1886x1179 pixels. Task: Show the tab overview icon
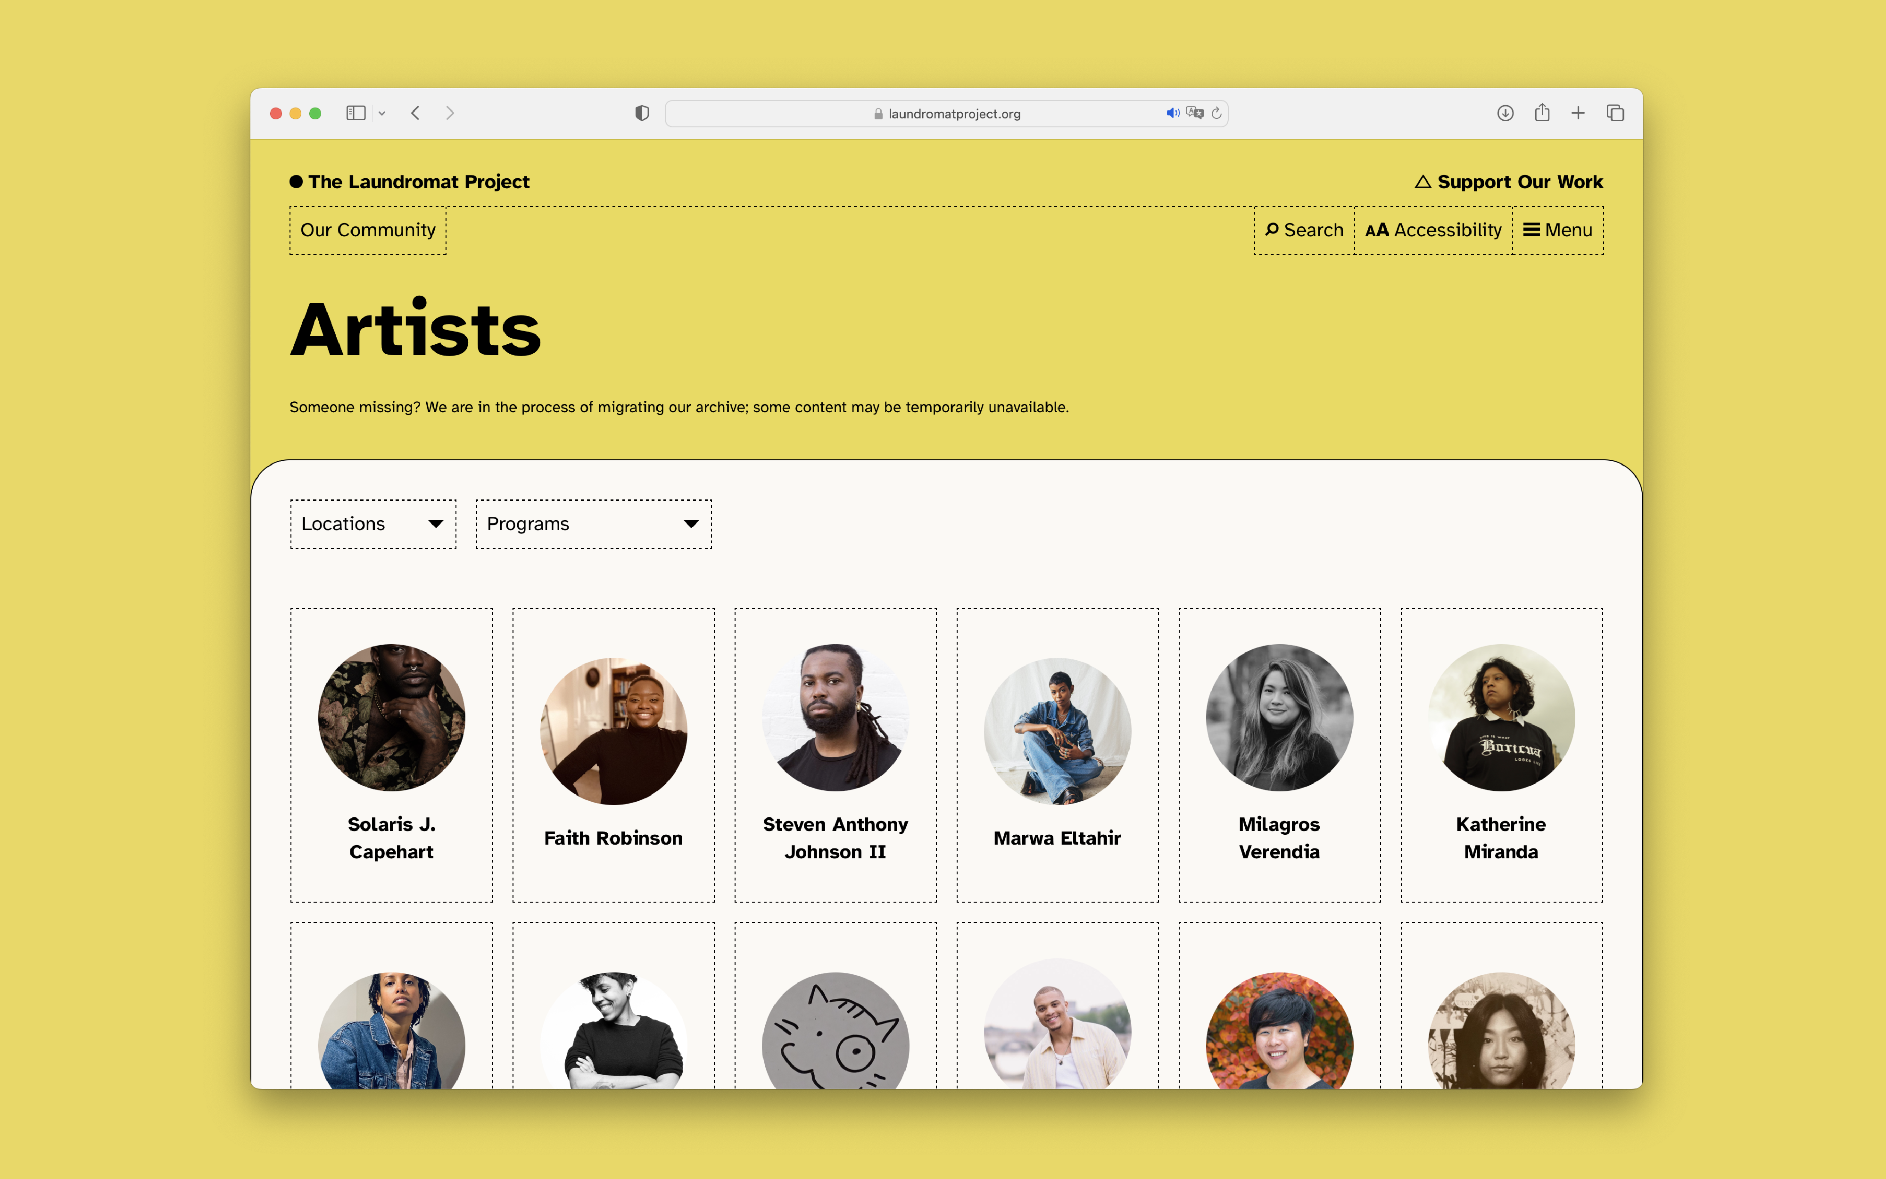[1615, 113]
